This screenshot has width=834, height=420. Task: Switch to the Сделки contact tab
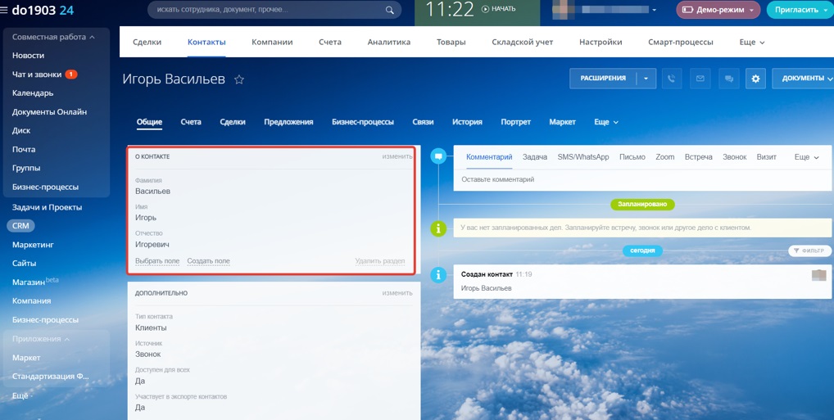tap(233, 122)
